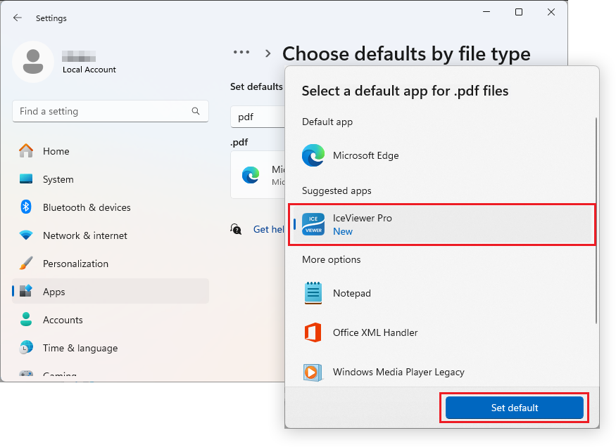Open Home from the sidebar
616x447 pixels.
(111, 151)
